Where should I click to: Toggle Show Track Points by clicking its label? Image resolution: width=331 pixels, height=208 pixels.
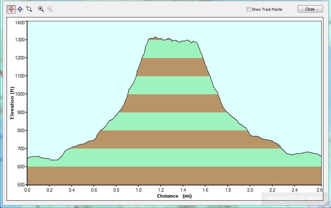coord(266,9)
